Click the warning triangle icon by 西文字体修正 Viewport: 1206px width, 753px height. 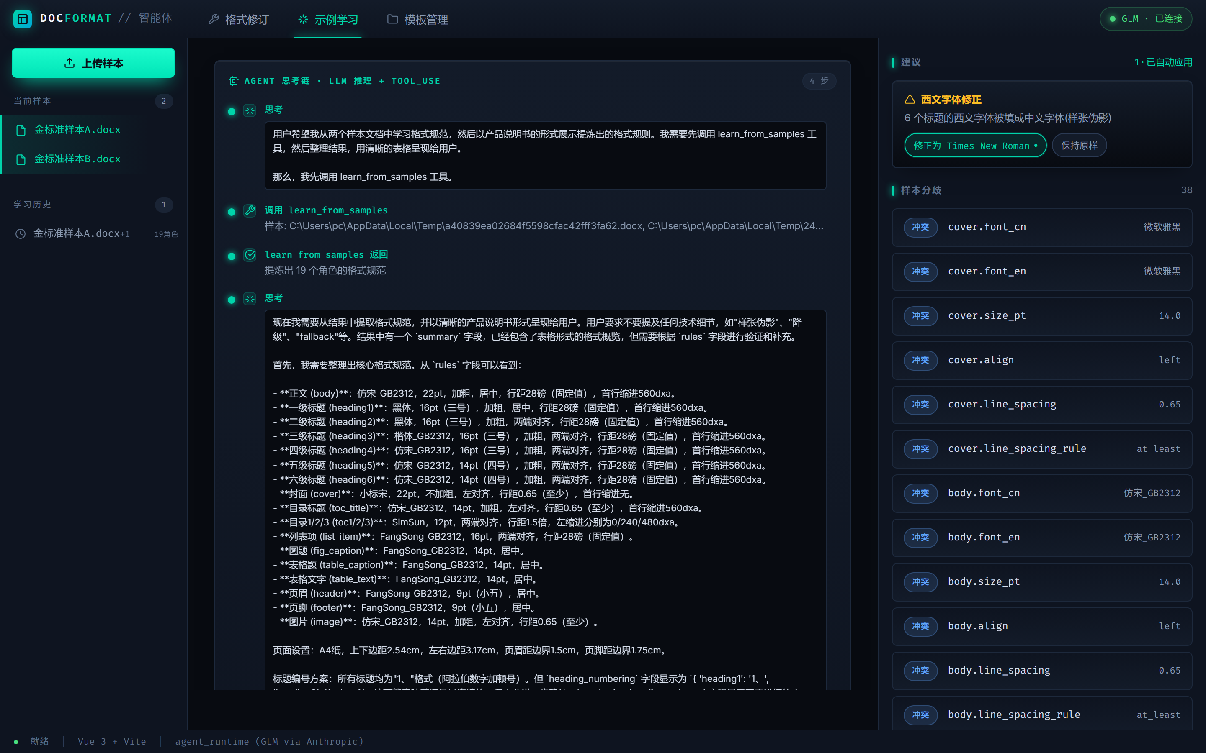point(910,100)
